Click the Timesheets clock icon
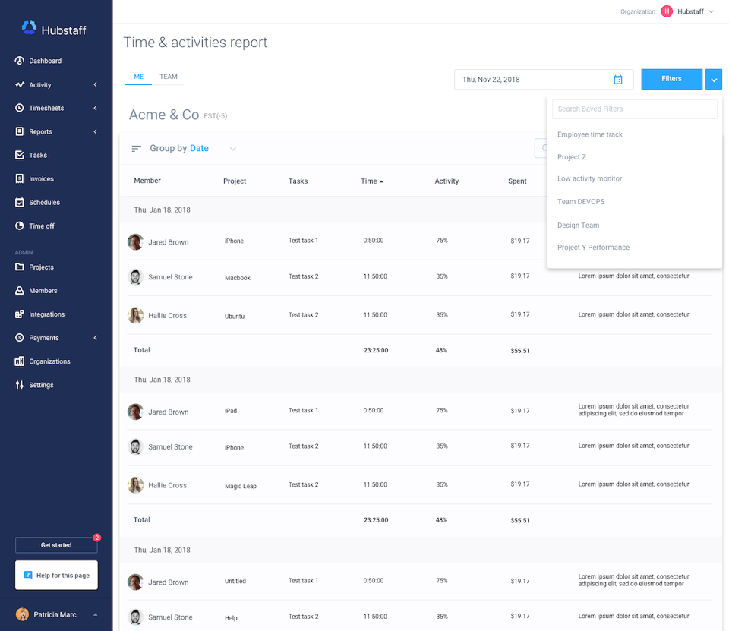 (x=20, y=108)
